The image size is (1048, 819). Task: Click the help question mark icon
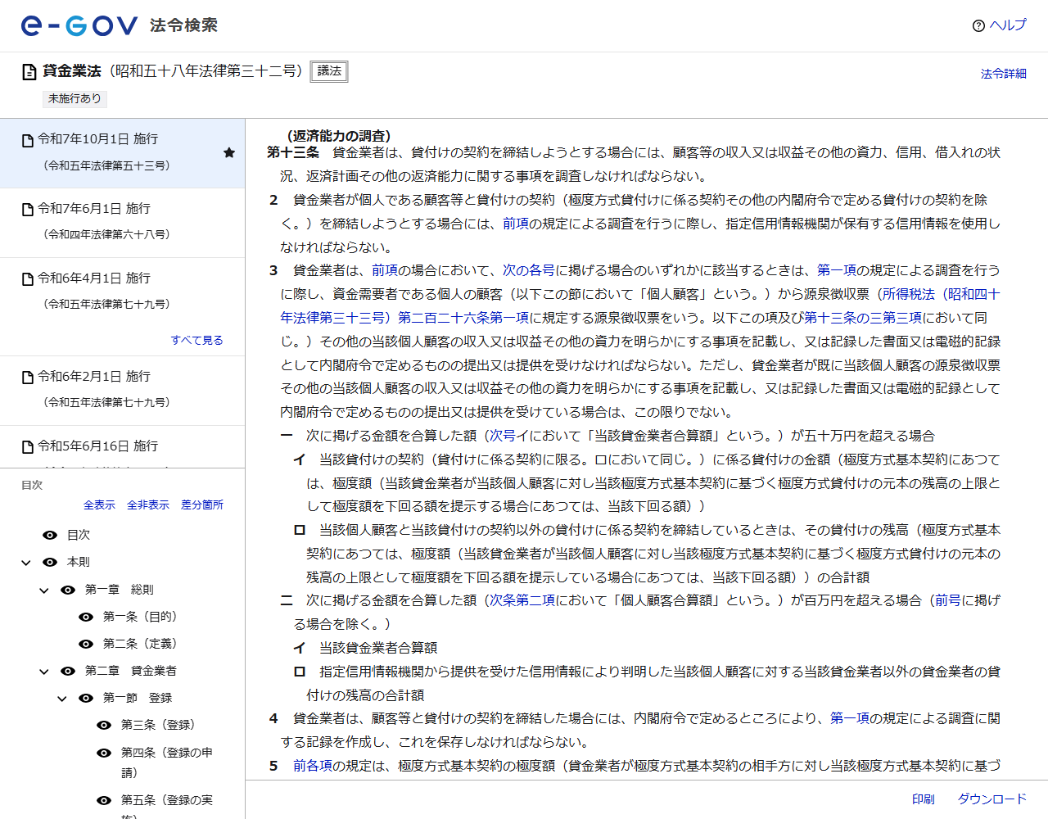[978, 25]
